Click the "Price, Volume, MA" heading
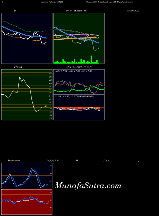The height and width of the screenshot is (216, 159). coord(77,10)
